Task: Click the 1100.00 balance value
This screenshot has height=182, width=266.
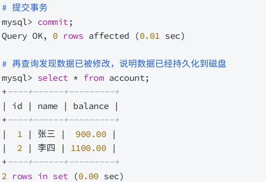Action: coord(89,149)
